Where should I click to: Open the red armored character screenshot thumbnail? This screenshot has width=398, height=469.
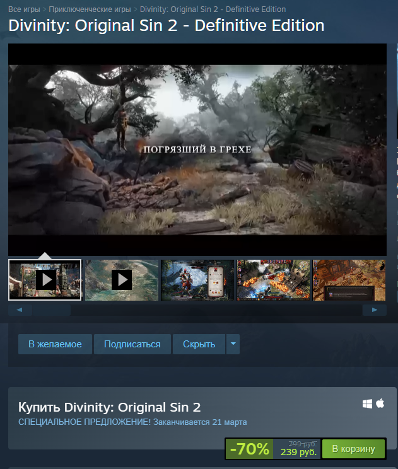[197, 280]
